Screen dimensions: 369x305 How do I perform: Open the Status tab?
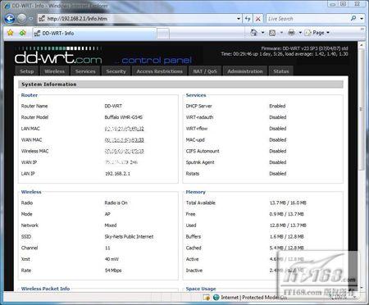pyautogui.click(x=281, y=71)
